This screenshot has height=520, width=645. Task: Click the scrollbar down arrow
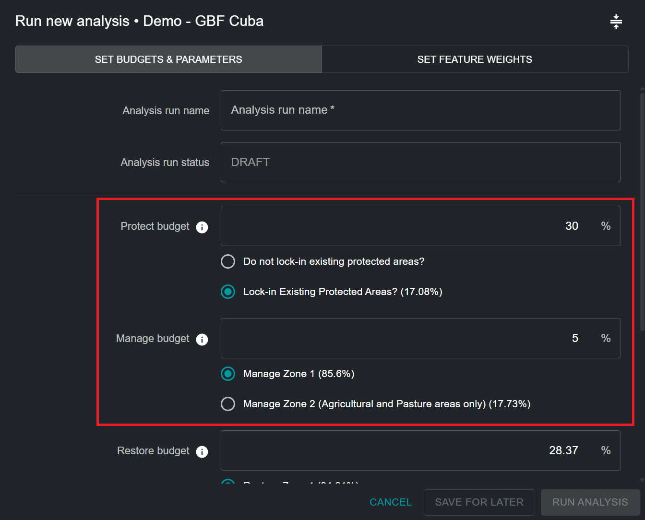(x=642, y=480)
